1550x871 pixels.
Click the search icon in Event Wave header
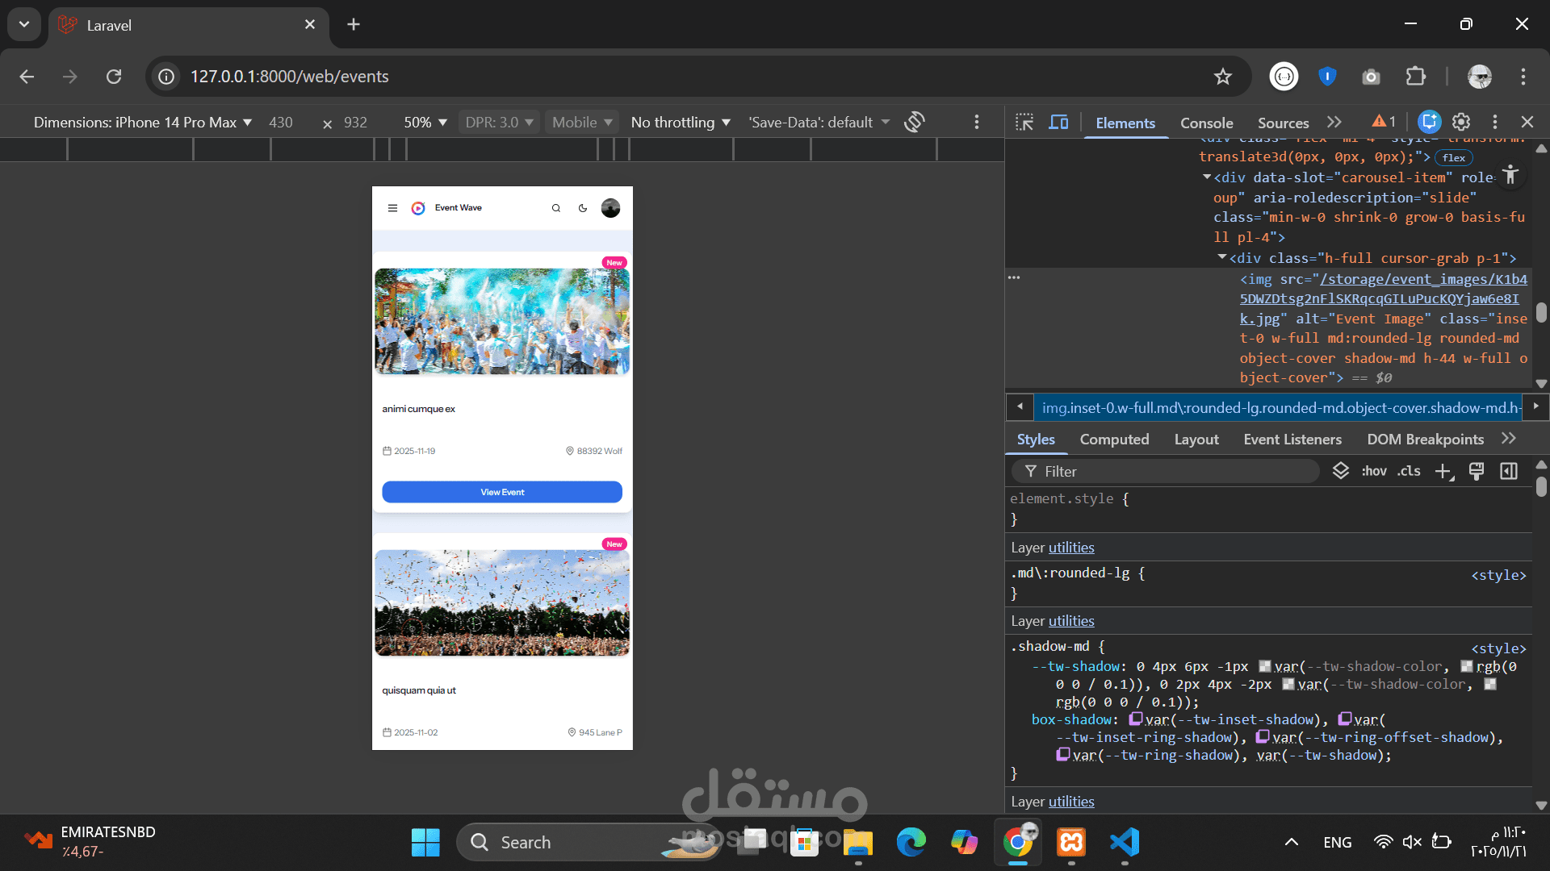[555, 208]
